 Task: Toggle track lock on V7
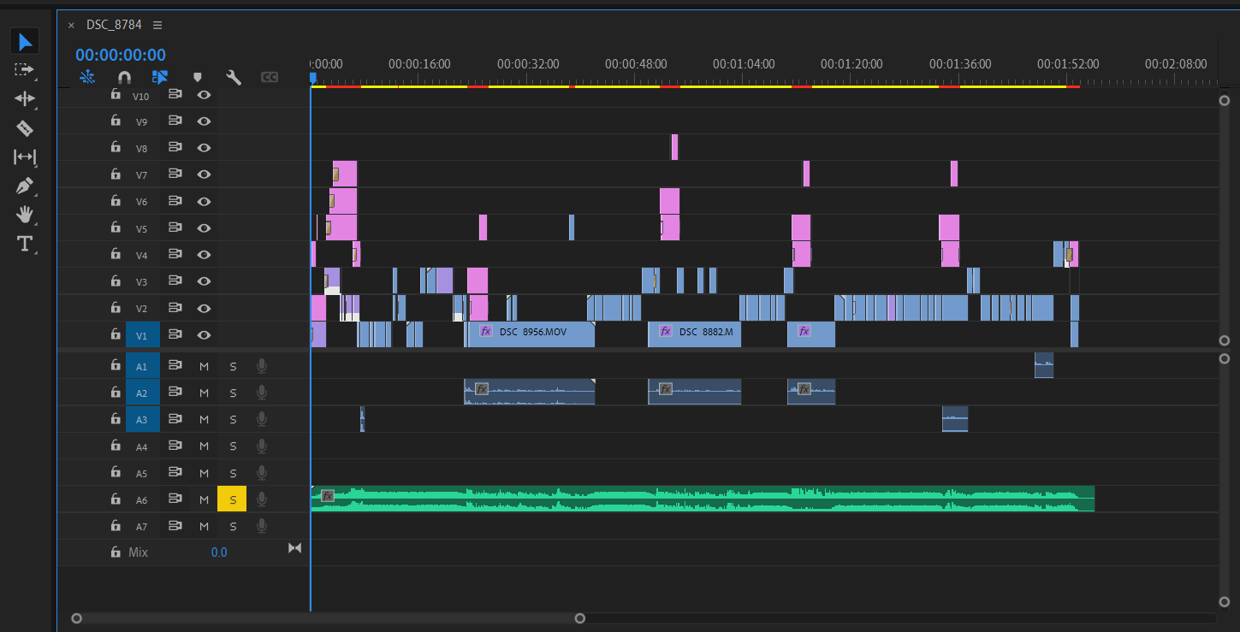point(116,174)
